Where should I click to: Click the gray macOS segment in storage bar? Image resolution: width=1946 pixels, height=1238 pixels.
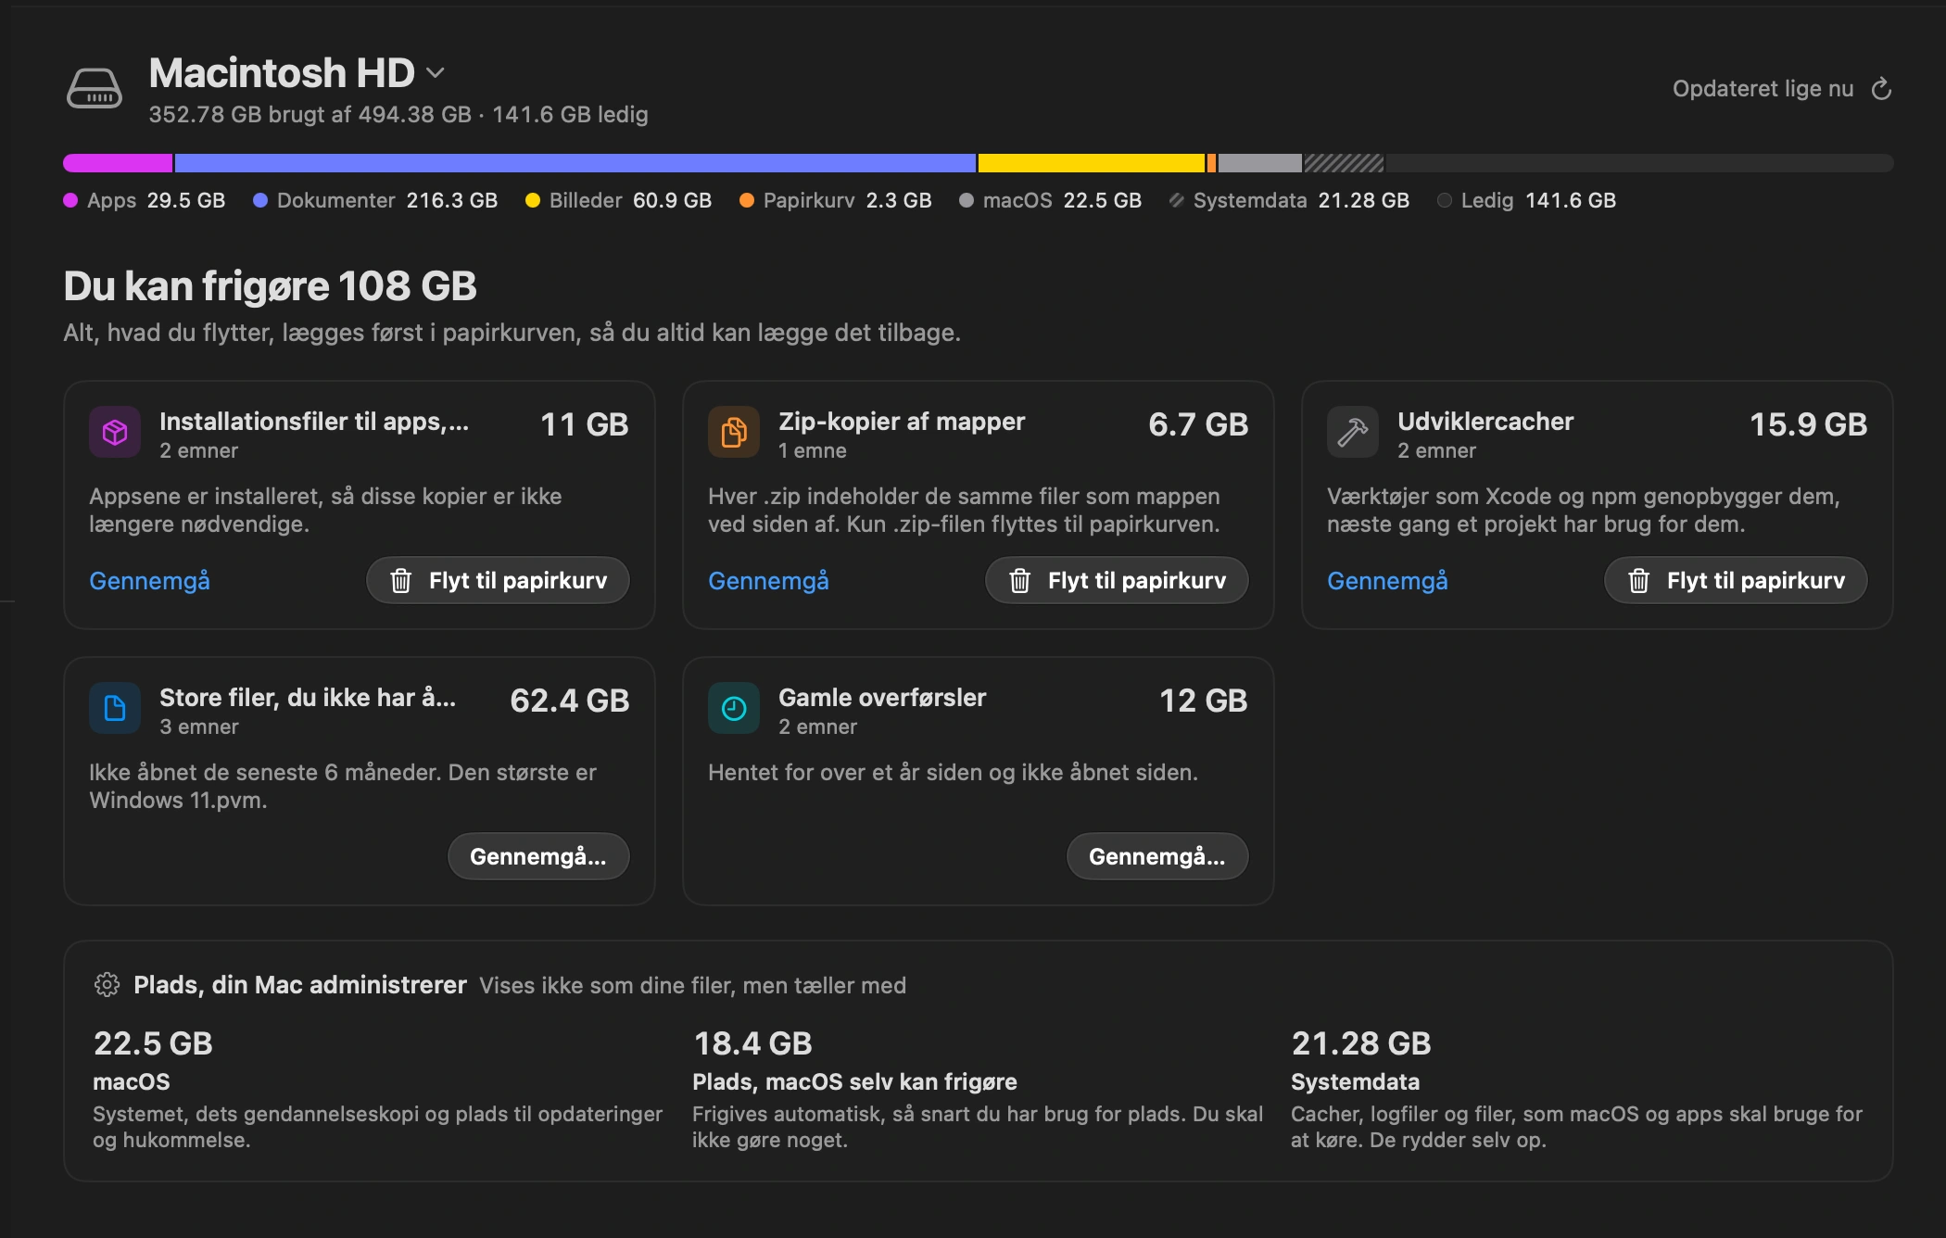coord(1260,163)
